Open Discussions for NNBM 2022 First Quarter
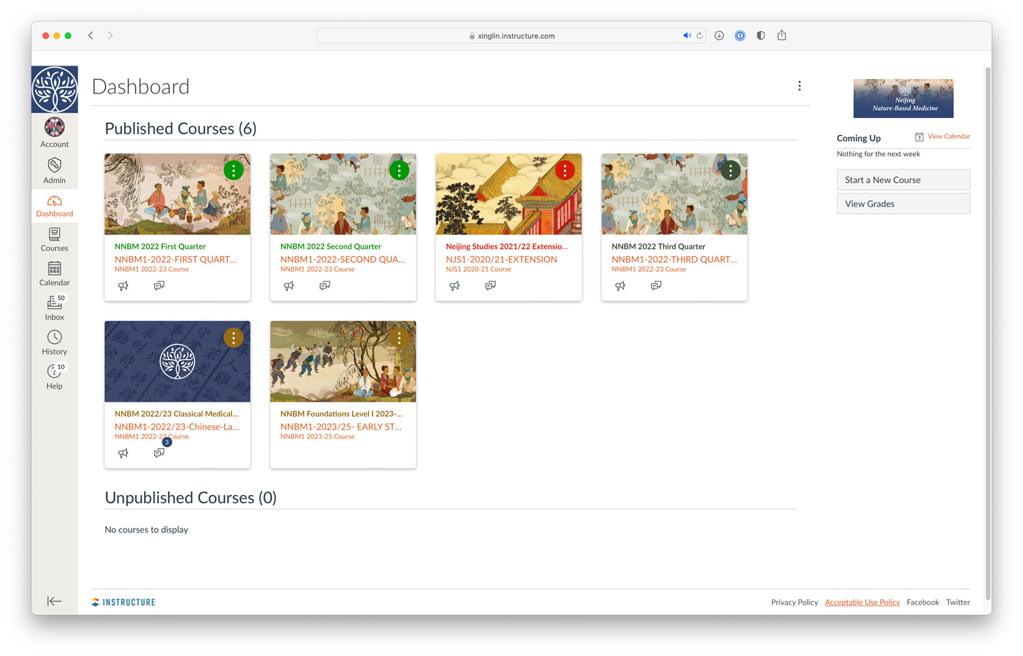Viewport: 1023px width, 656px height. 159,286
